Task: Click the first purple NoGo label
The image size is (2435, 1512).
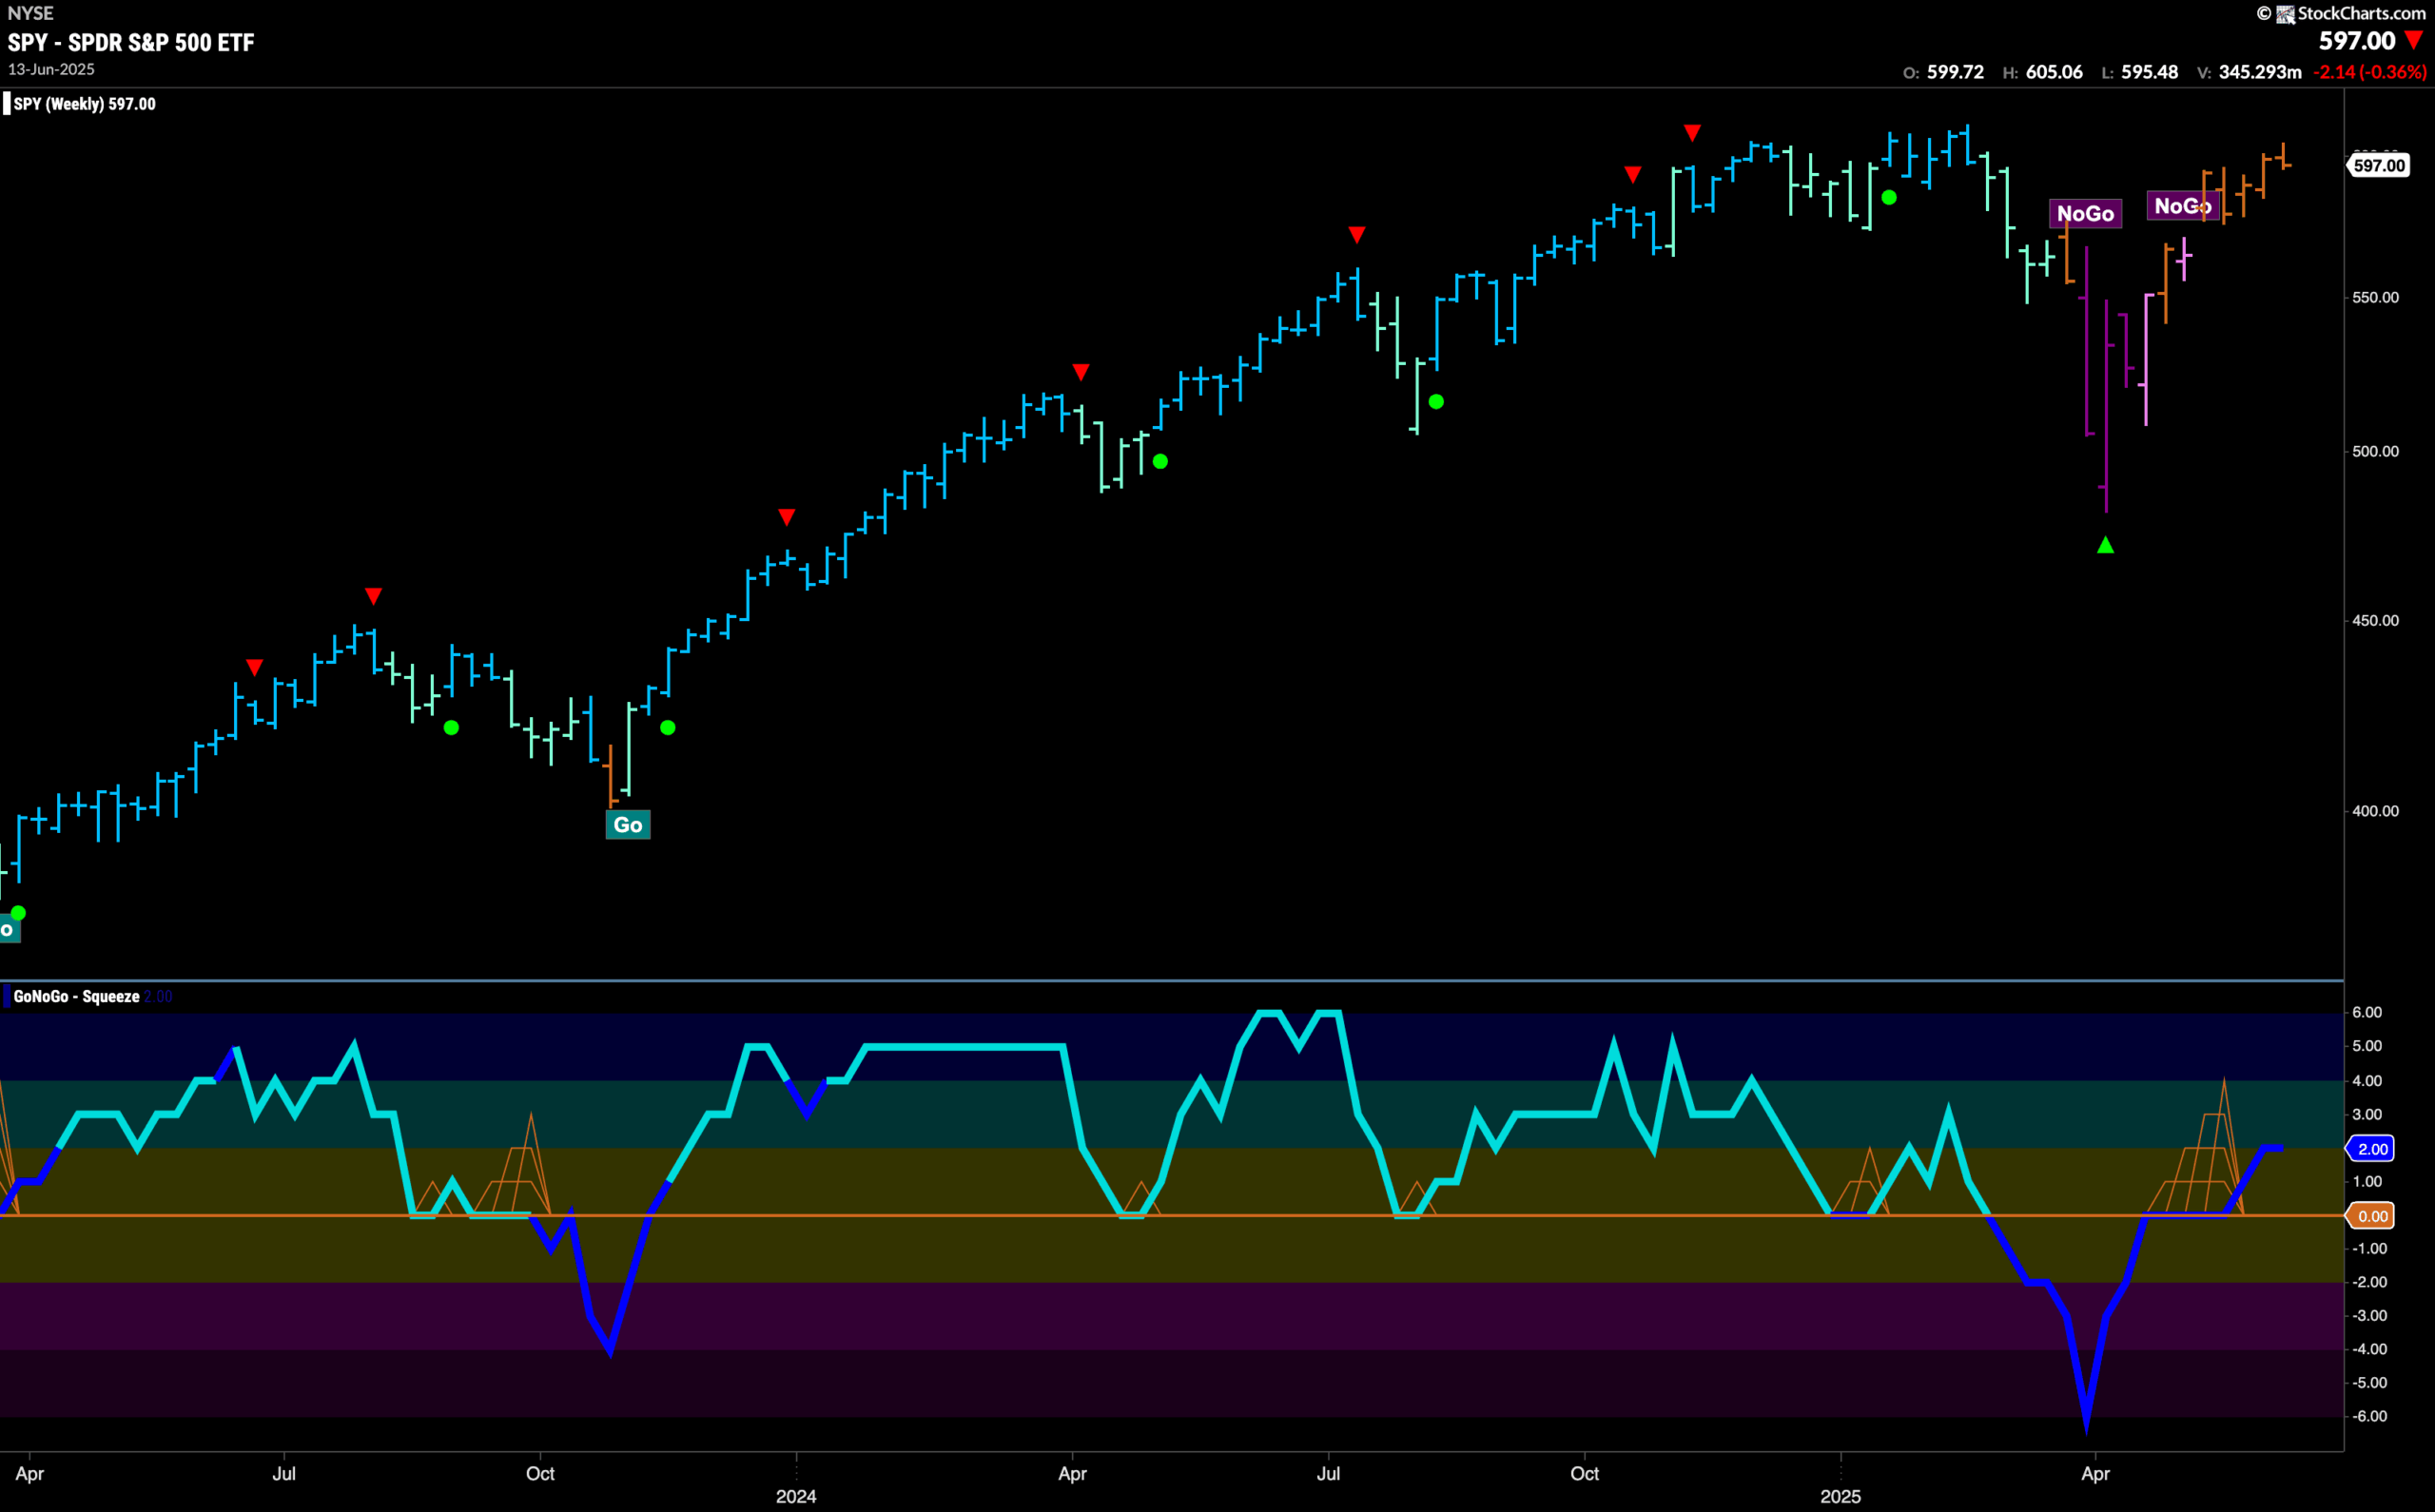Action: pyautogui.click(x=2085, y=213)
